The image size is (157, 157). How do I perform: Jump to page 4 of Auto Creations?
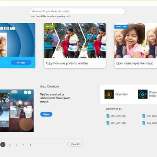[x=24, y=144]
